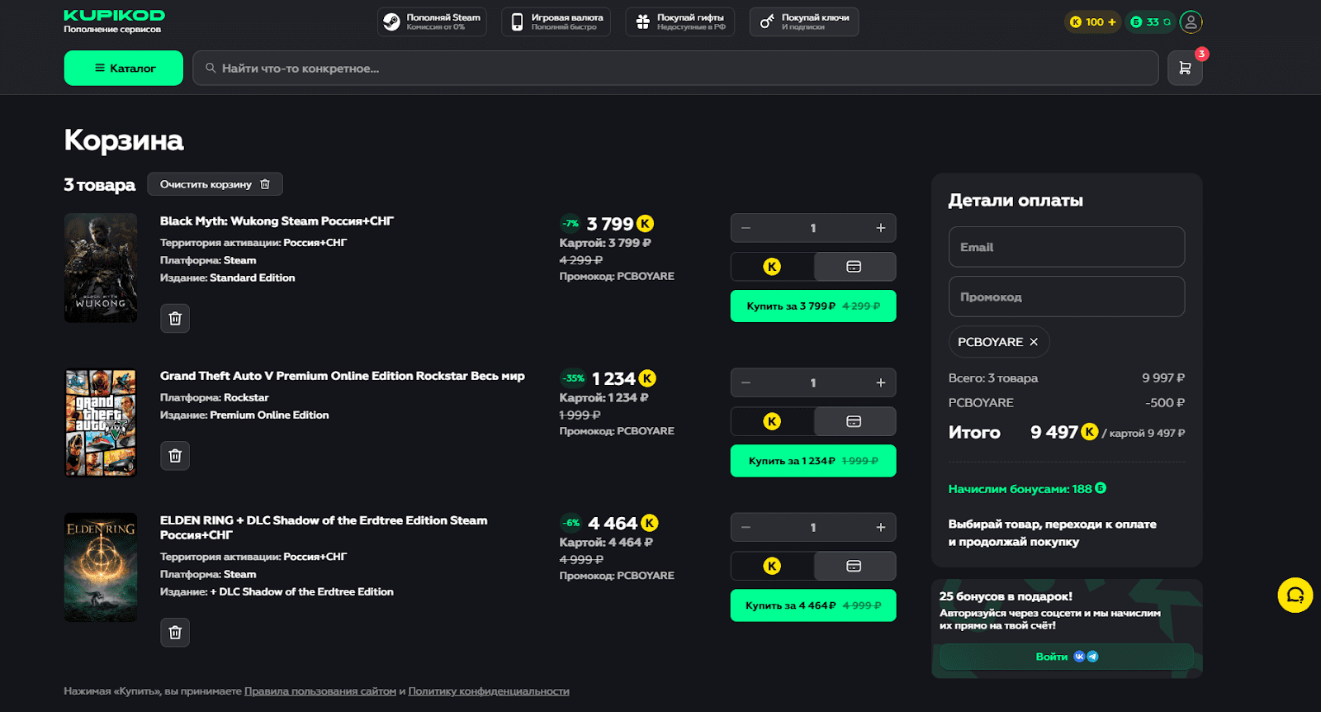Open the support chat bubble icon
Image resolution: width=1321 pixels, height=712 pixels.
(1295, 595)
